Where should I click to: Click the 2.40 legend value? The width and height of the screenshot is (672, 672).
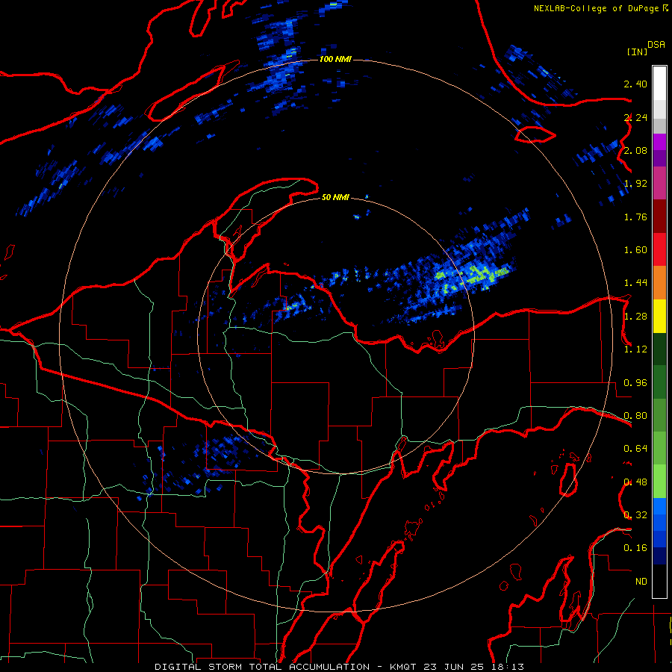(x=635, y=84)
